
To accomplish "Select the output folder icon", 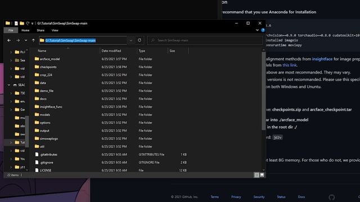I will coord(37,131).
